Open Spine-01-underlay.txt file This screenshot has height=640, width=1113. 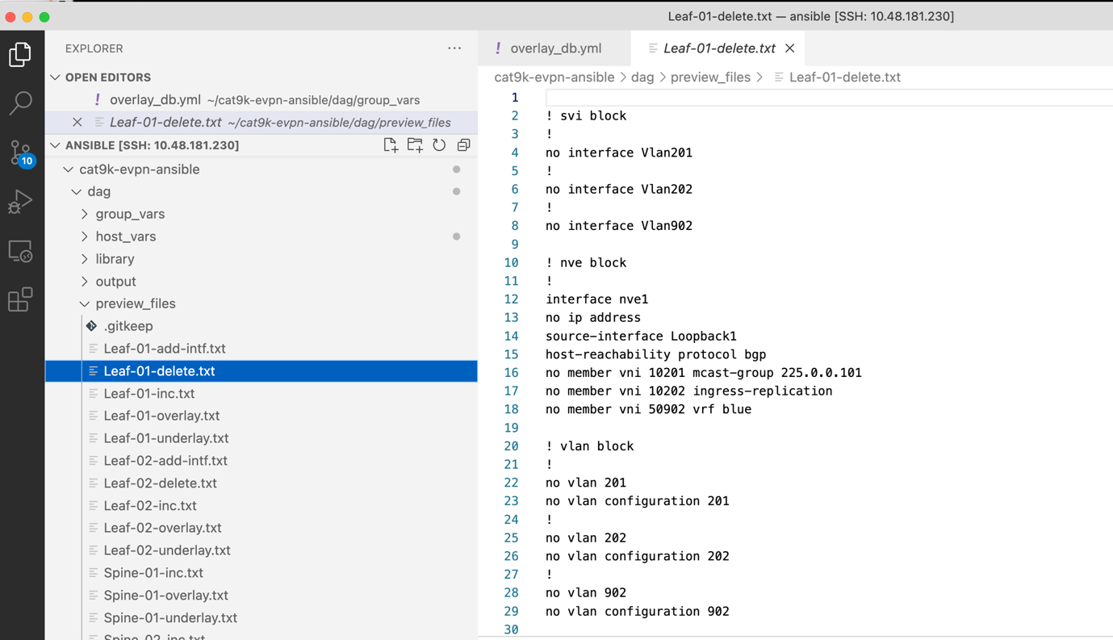(170, 618)
